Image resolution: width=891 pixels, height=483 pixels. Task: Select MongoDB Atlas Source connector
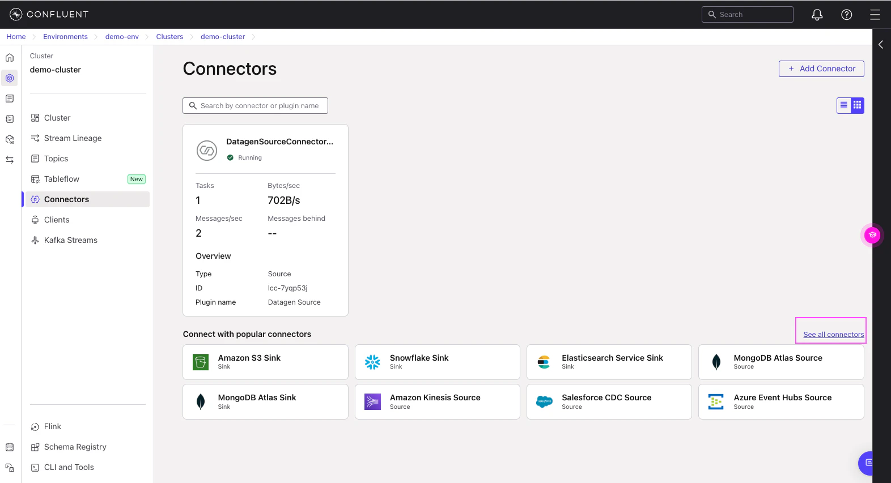click(781, 362)
